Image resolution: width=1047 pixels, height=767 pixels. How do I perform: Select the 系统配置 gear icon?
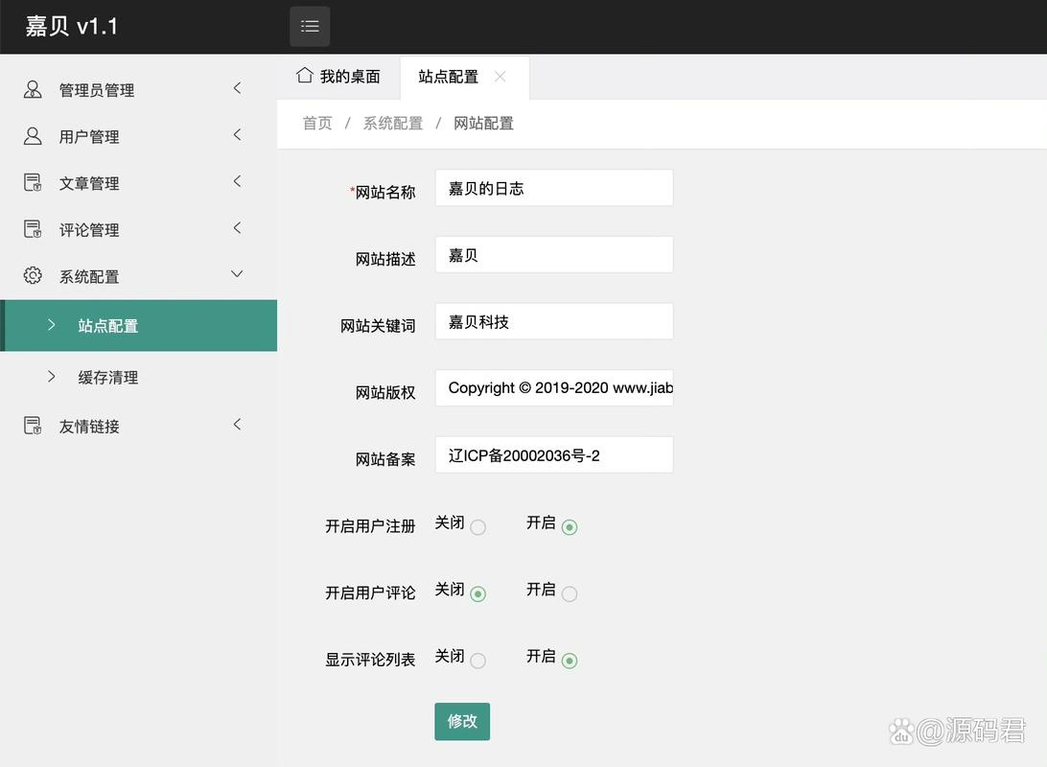(32, 276)
